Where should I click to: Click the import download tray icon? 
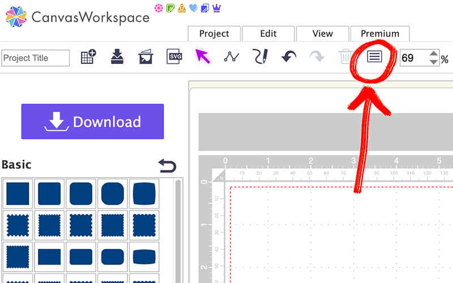(x=117, y=57)
